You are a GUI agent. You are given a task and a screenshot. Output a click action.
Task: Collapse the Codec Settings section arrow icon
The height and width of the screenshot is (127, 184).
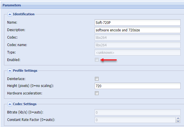click(10, 104)
